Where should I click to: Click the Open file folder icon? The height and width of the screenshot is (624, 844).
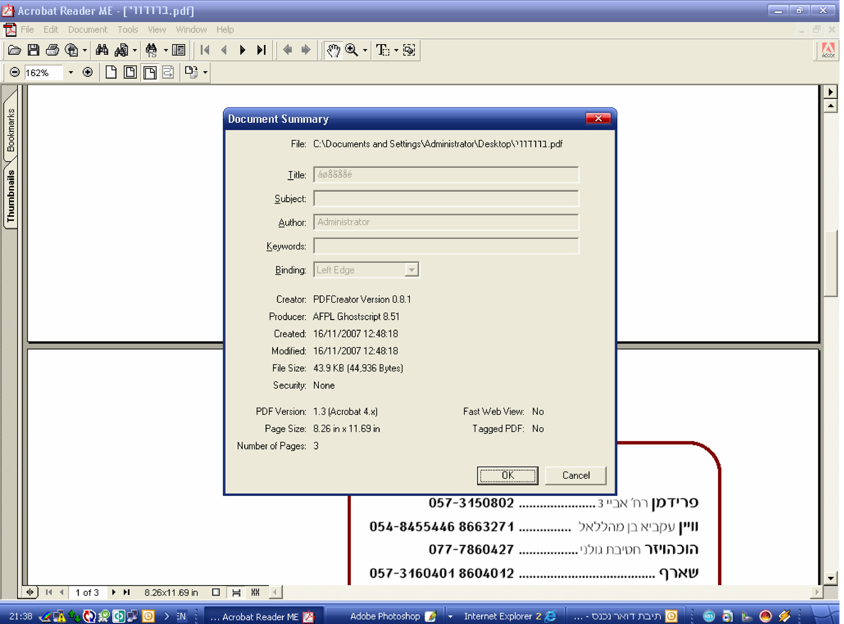coord(15,50)
